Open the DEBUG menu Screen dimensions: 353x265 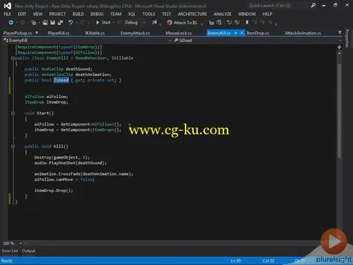97,14
